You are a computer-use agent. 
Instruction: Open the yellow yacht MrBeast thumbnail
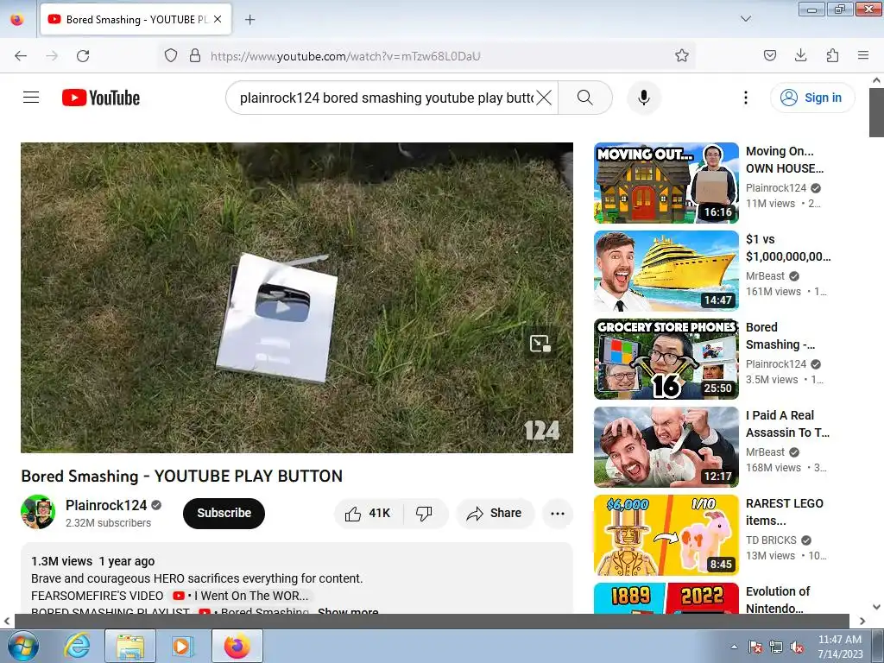pyautogui.click(x=666, y=270)
